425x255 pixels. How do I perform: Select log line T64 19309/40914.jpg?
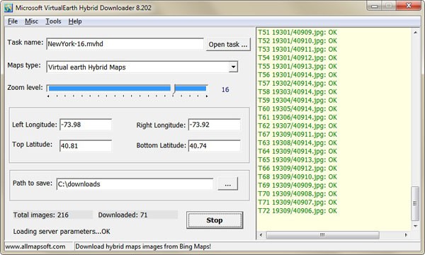(x=297, y=151)
